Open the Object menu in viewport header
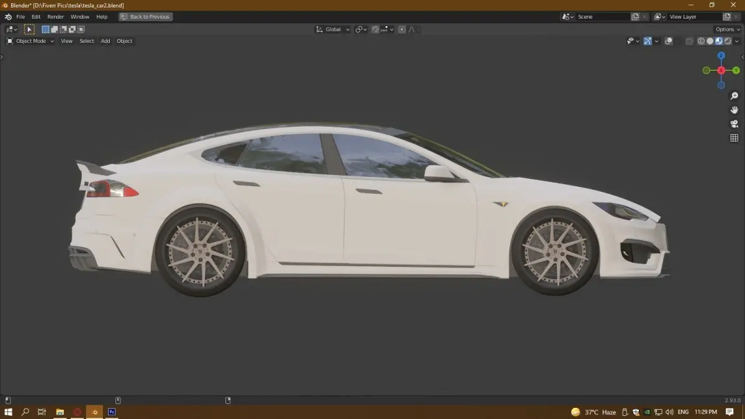 pos(125,41)
